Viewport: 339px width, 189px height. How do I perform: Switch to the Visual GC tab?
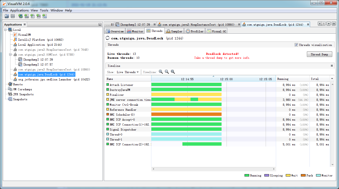click(216, 31)
